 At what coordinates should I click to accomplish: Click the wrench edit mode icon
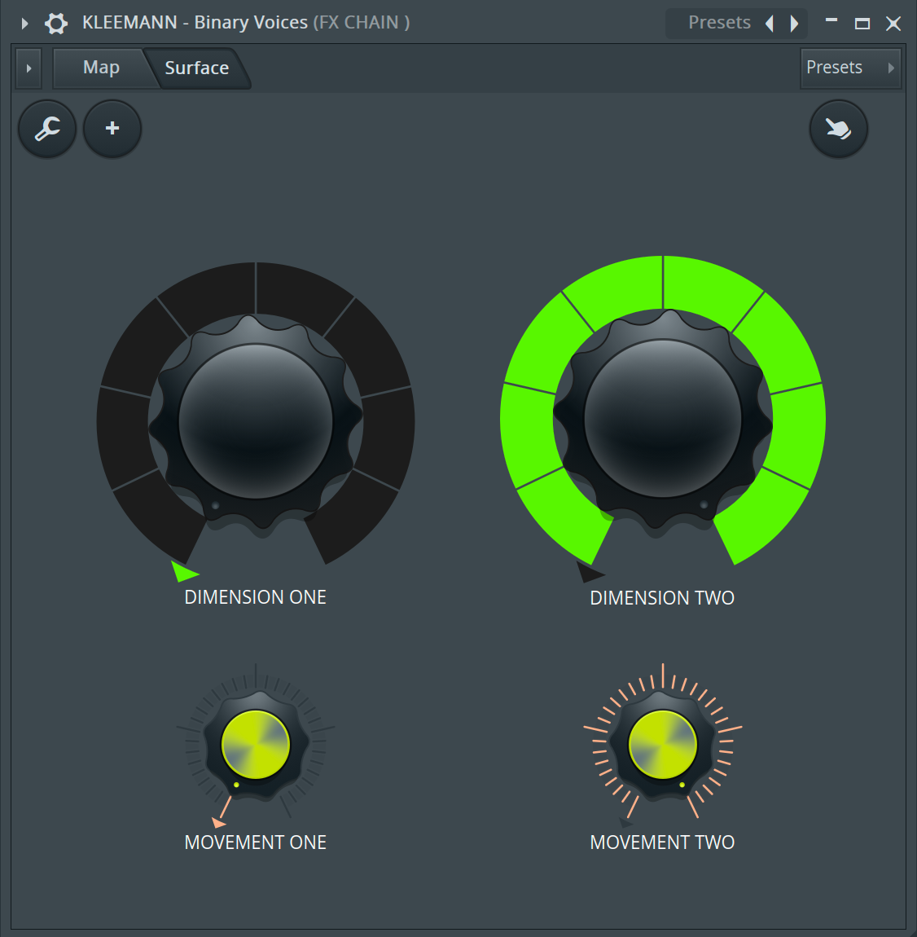[x=47, y=129]
